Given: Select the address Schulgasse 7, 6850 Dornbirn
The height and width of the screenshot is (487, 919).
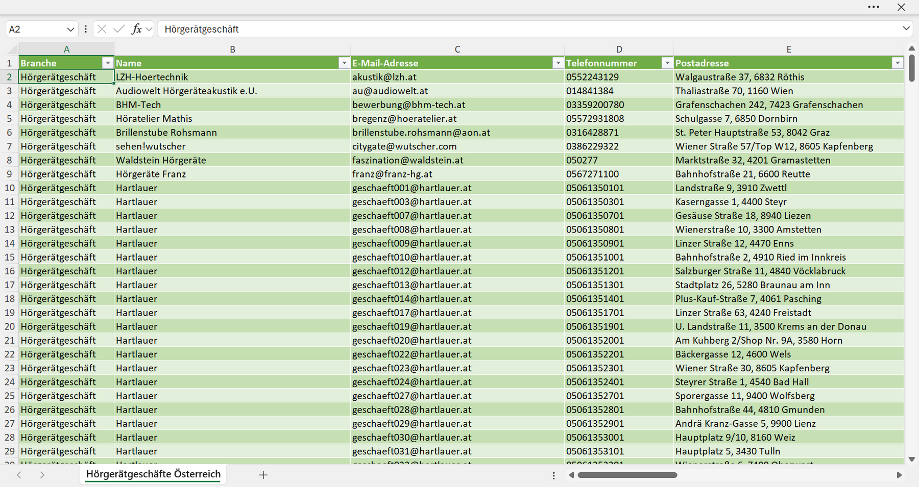Looking at the screenshot, I should 789,118.
